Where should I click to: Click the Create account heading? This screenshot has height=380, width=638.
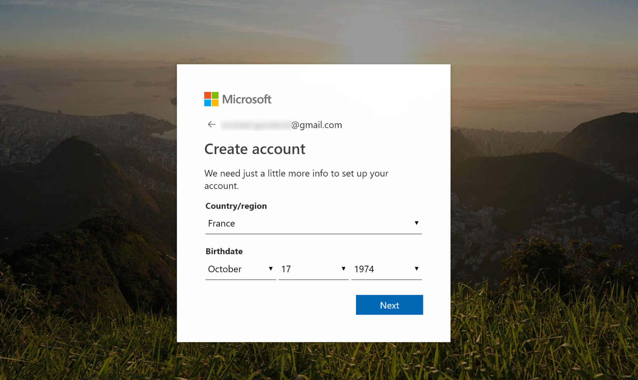tap(255, 149)
